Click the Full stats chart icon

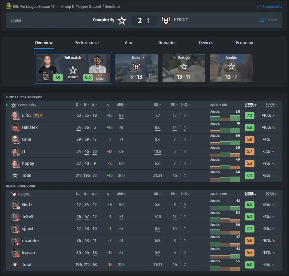point(262,20)
